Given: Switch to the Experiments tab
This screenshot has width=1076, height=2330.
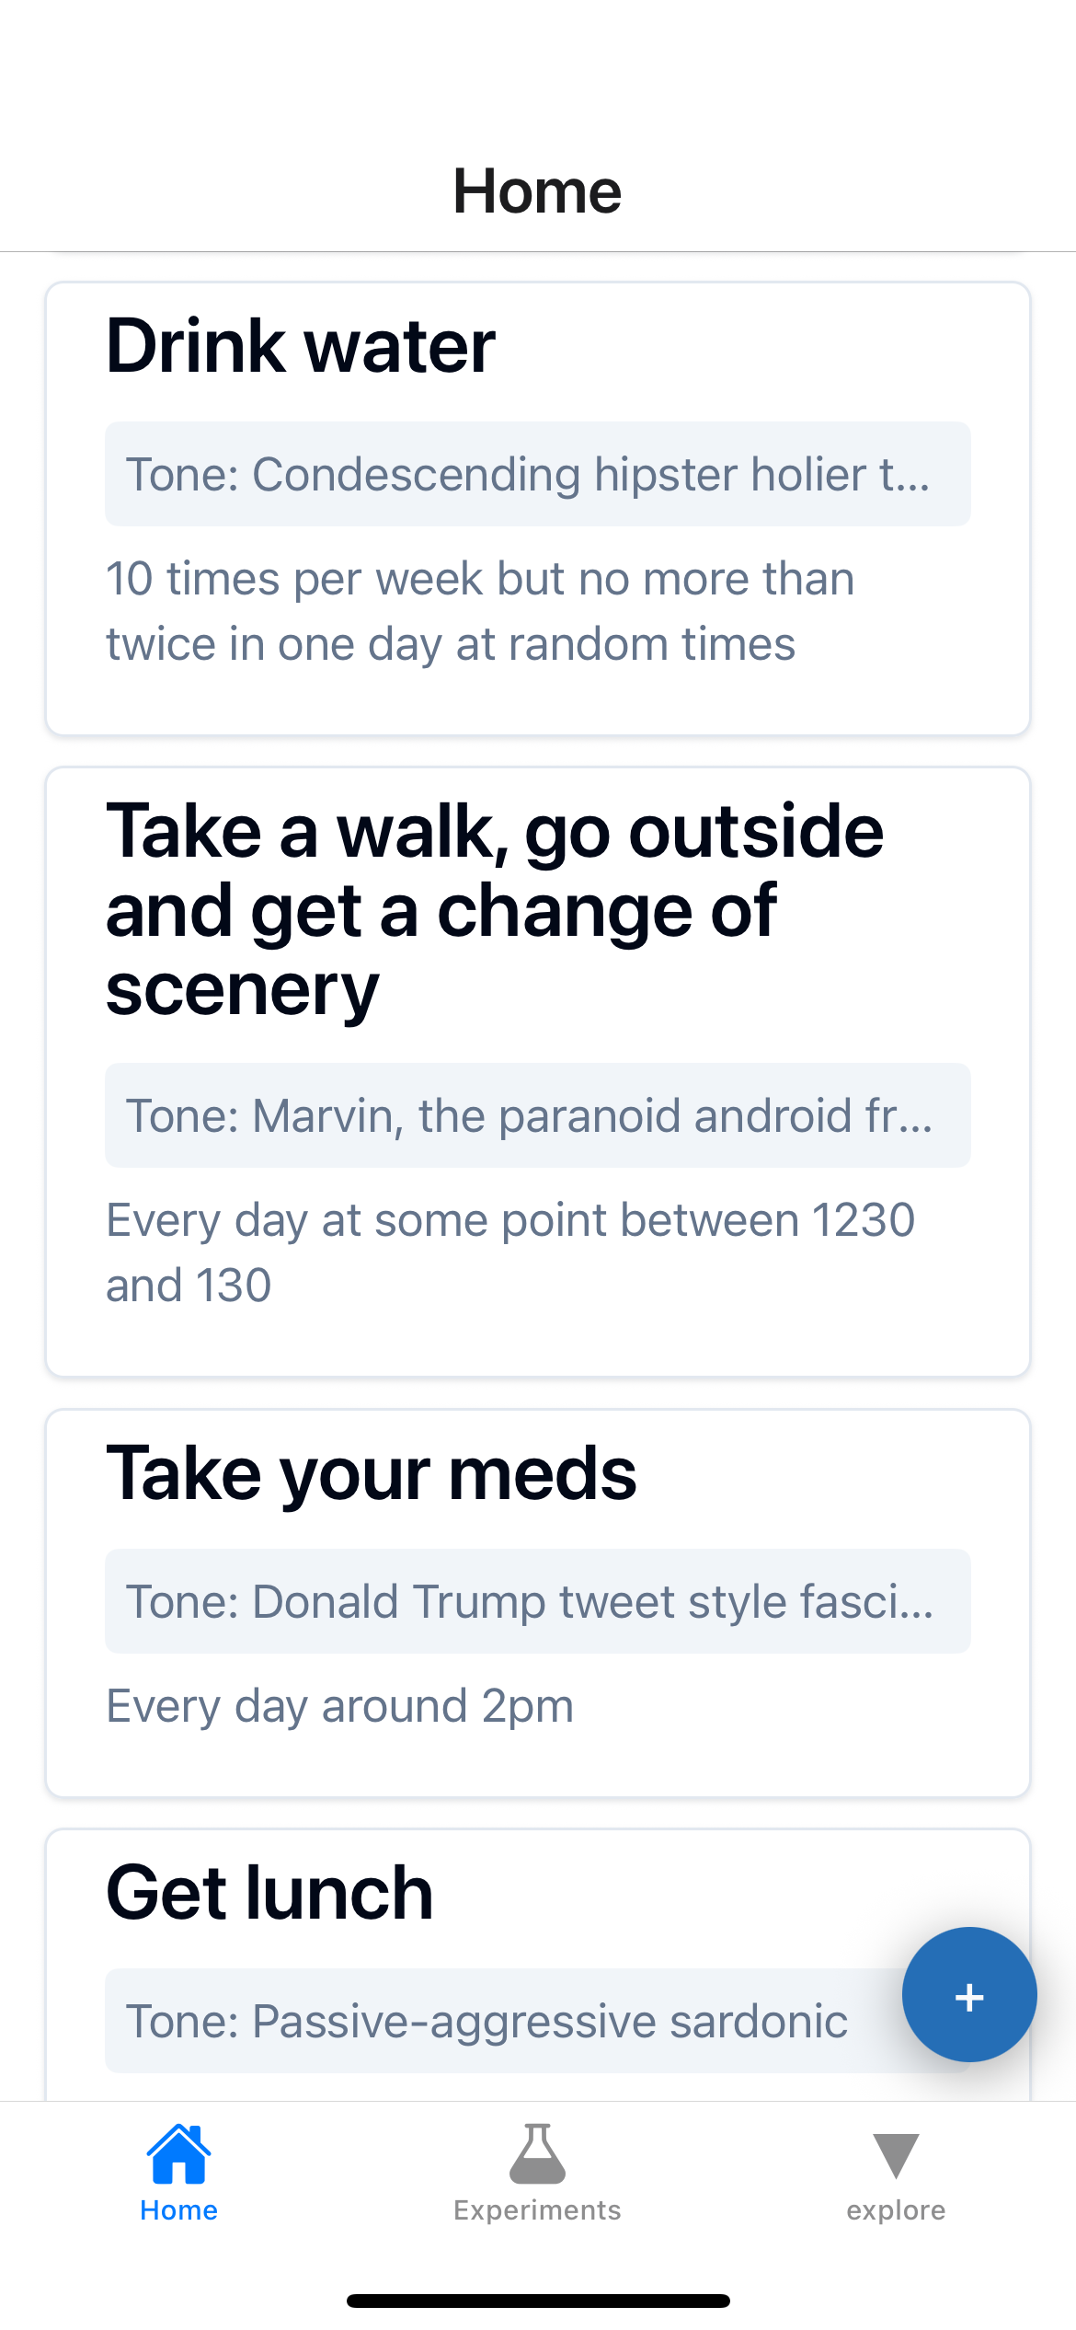Looking at the screenshot, I should (x=537, y=2181).
